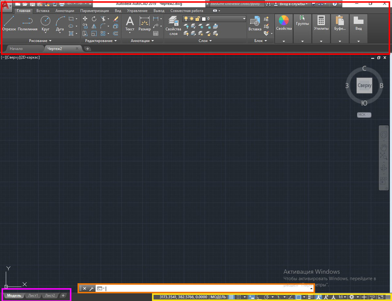
Task: Toggle lineweight display in status bar
Action: [x=311, y=297]
